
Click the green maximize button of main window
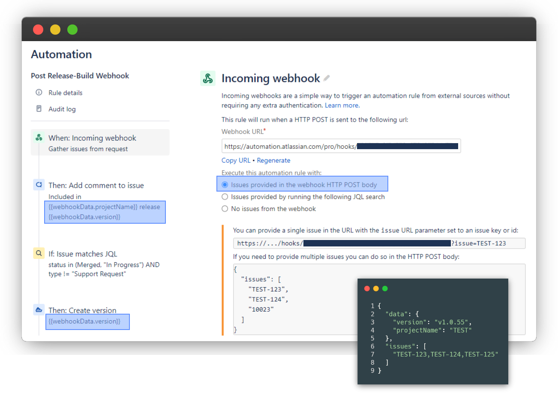click(x=72, y=30)
